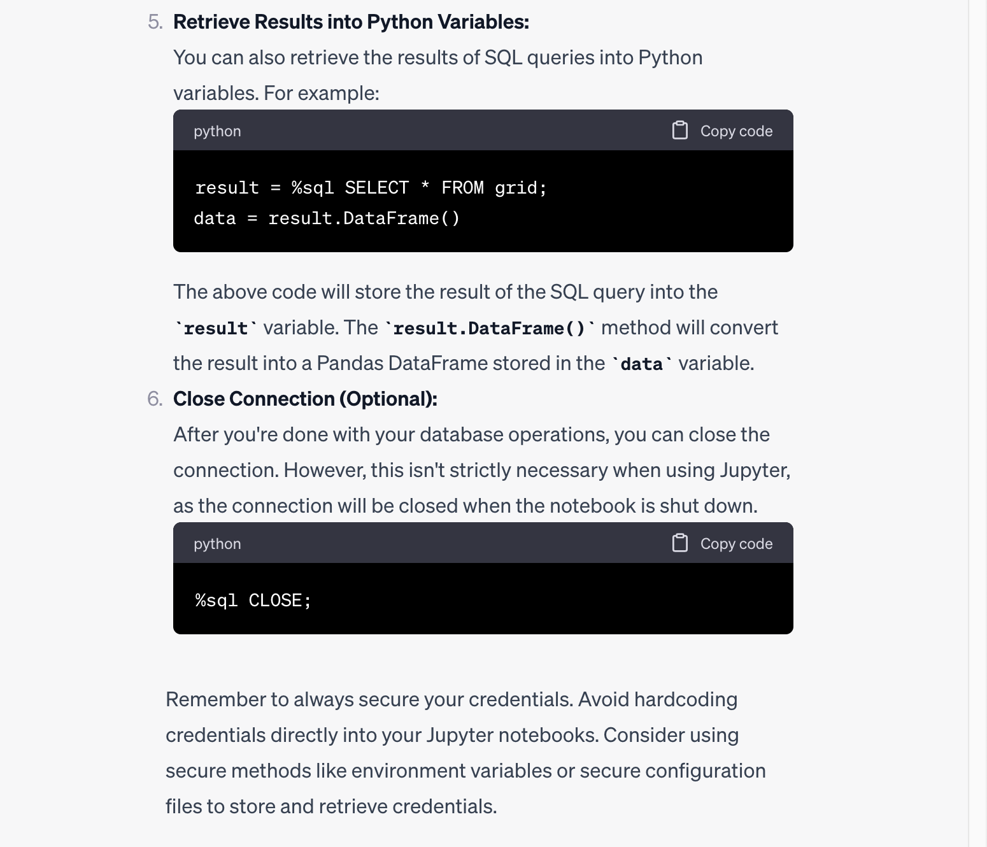This screenshot has height=847, width=987.
Task: Select the inline code result.DataFrame()
Action: tap(490, 327)
